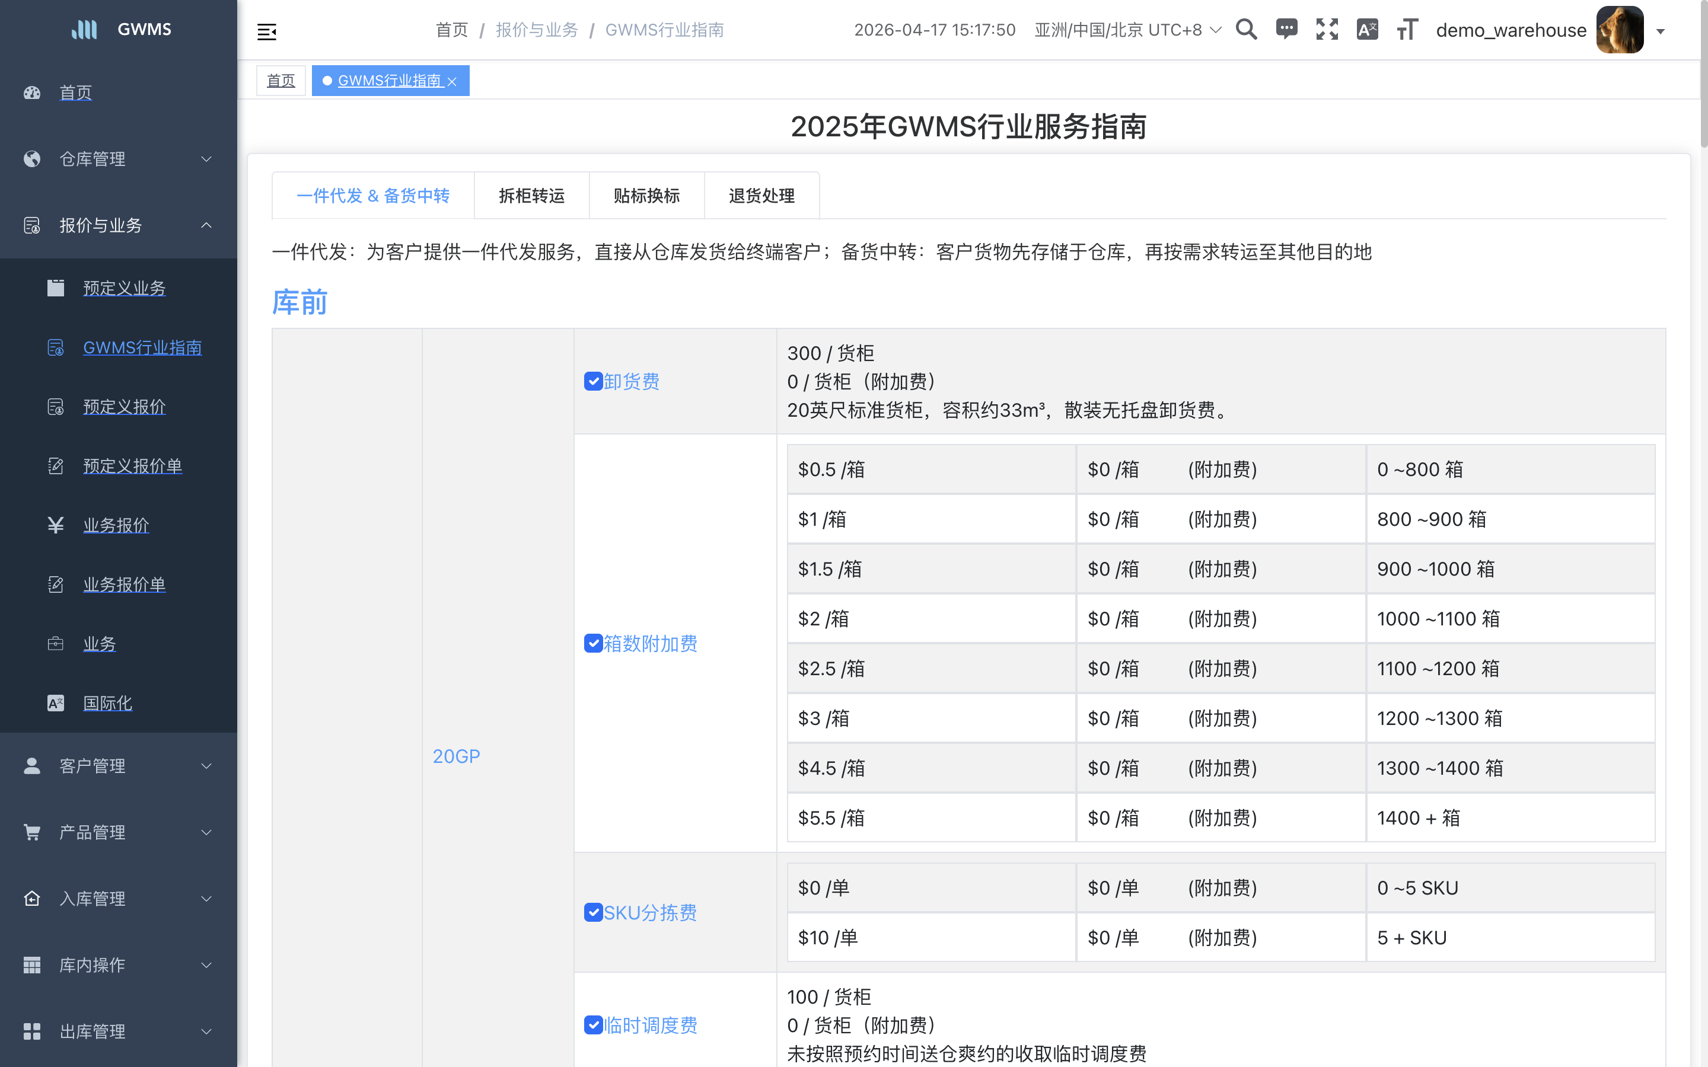Click the 20GP container label
The image size is (1708, 1067).
coord(456,756)
